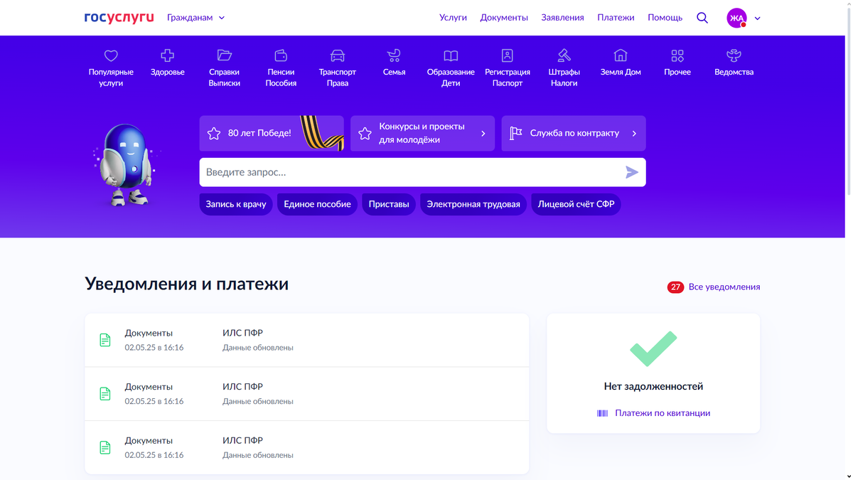Open Служба по контракту chevron arrow
Image resolution: width=853 pixels, height=480 pixels.
pyautogui.click(x=634, y=134)
